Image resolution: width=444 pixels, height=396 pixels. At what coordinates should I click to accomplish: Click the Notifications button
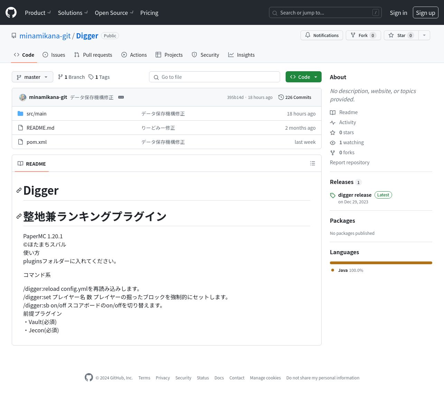[322, 35]
